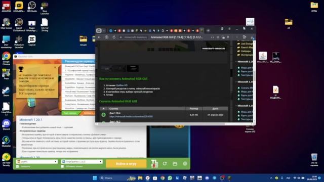Open WhatsApp from the taskbar
Image resolution: width=324 pixels, height=182 pixels.
click(x=170, y=178)
